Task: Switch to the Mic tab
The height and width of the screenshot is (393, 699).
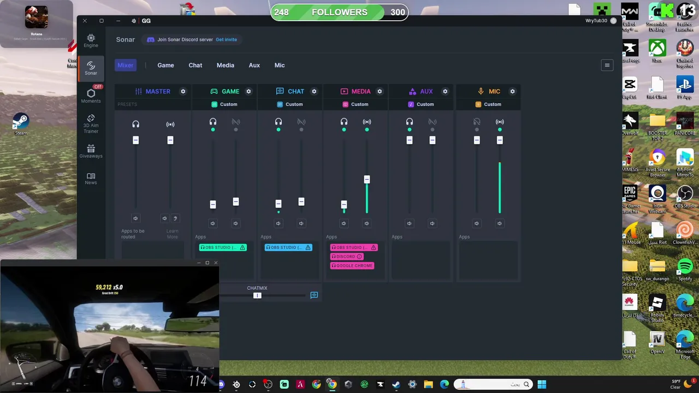Action: point(280,65)
